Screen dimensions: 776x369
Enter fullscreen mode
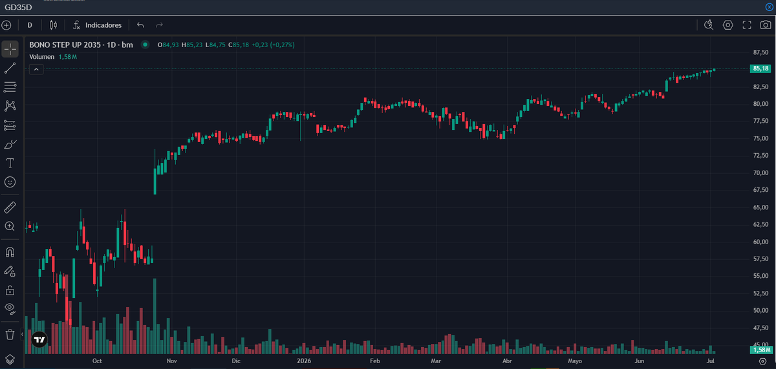747,25
